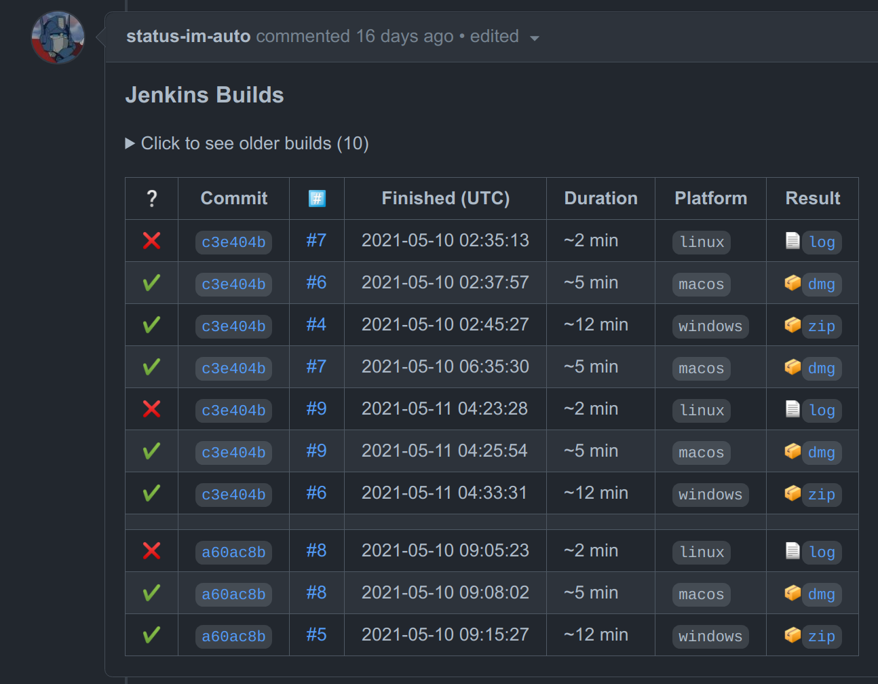The image size is (878, 684).
Task: Click the package icon for the a60ac8b windows zip
Action: [x=792, y=636]
